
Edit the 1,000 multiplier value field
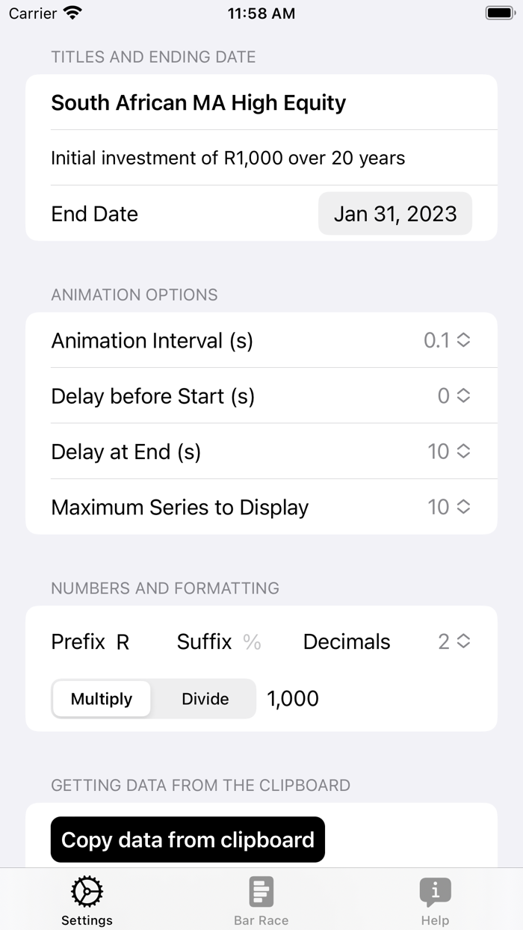(x=293, y=699)
